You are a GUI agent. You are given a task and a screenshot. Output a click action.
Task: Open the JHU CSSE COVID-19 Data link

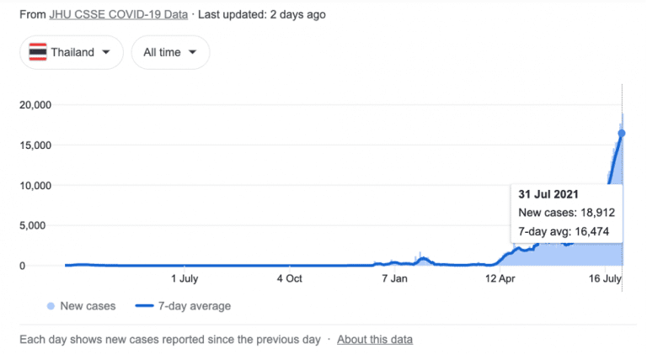tap(119, 14)
